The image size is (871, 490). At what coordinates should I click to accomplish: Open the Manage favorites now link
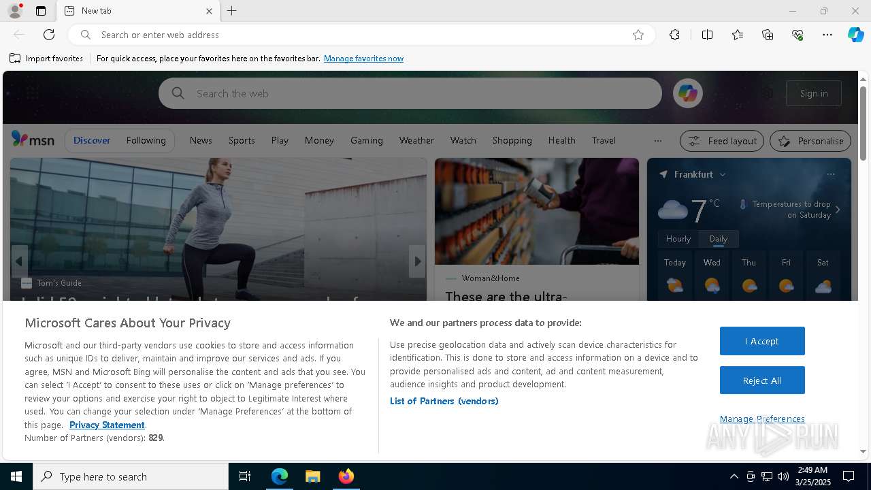pyautogui.click(x=363, y=59)
